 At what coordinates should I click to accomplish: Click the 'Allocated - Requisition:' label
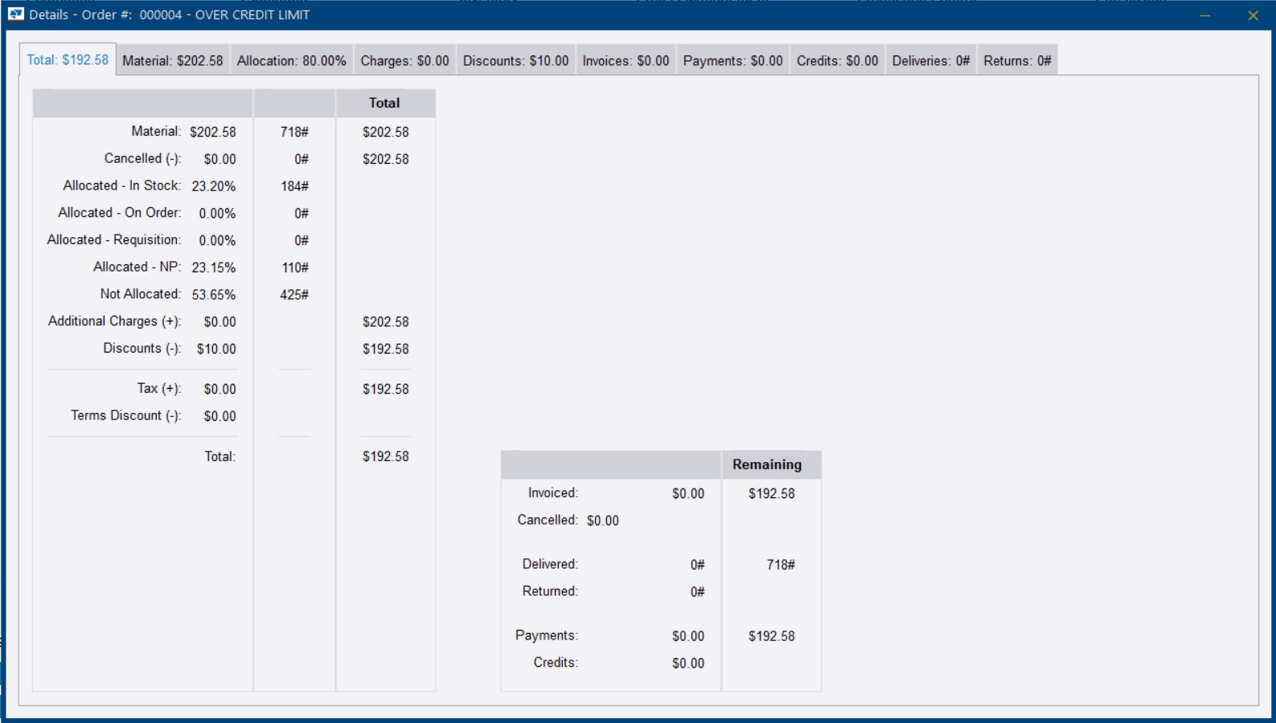[x=114, y=240]
